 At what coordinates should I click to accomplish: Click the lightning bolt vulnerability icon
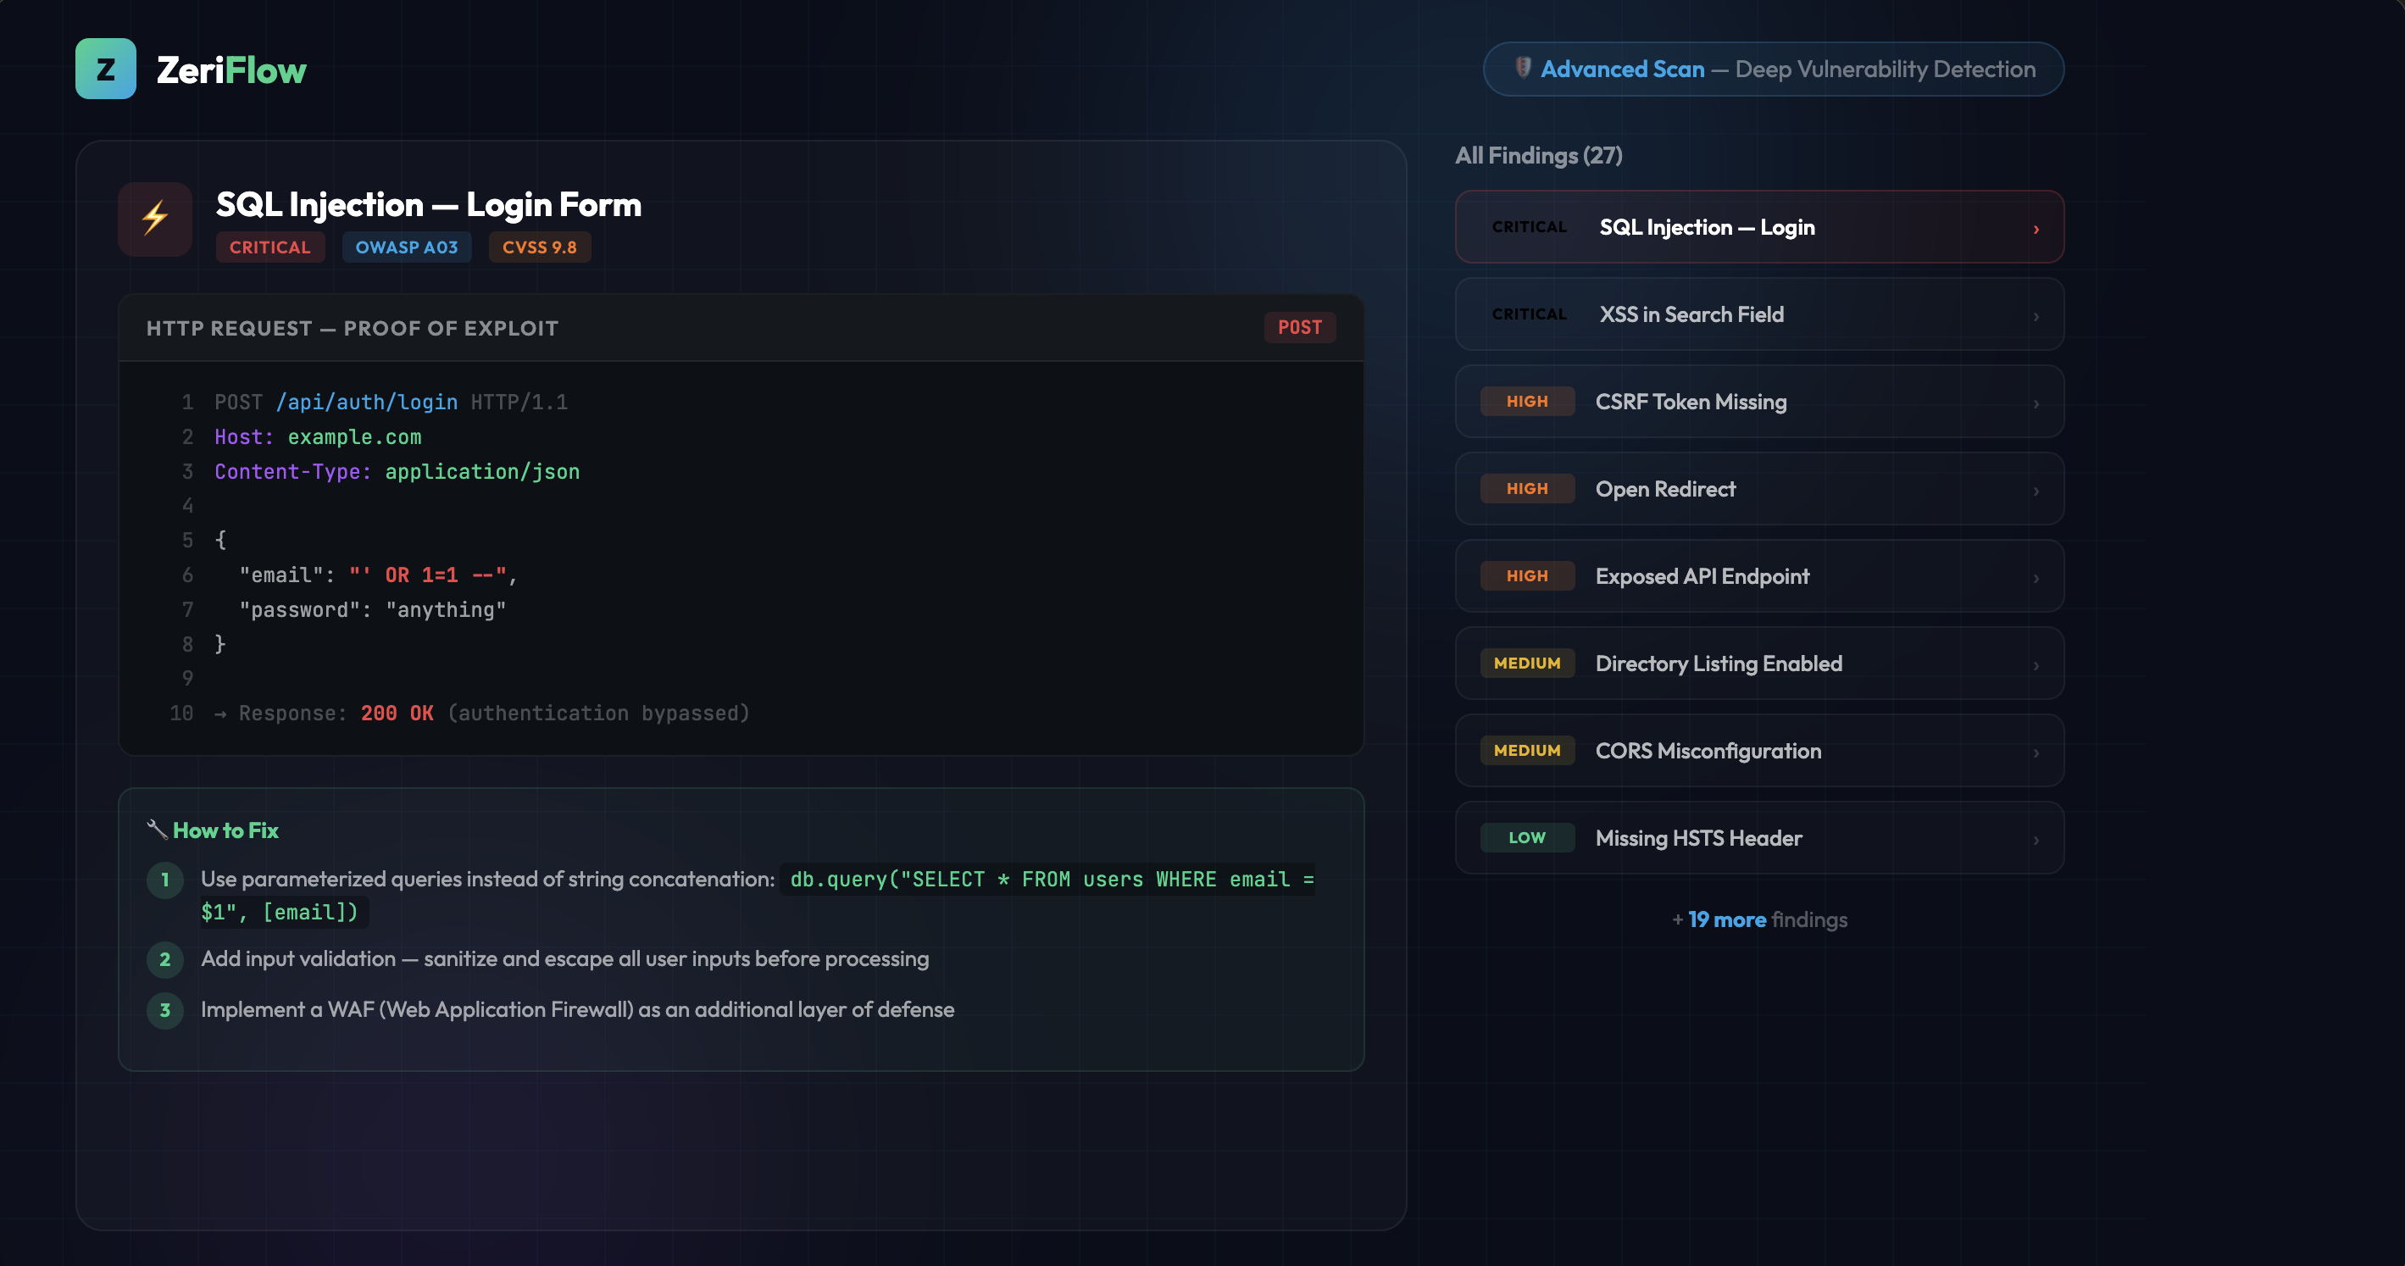coord(155,219)
